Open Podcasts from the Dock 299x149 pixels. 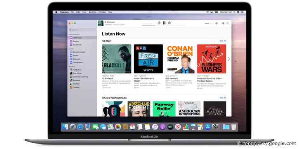pos(162,127)
